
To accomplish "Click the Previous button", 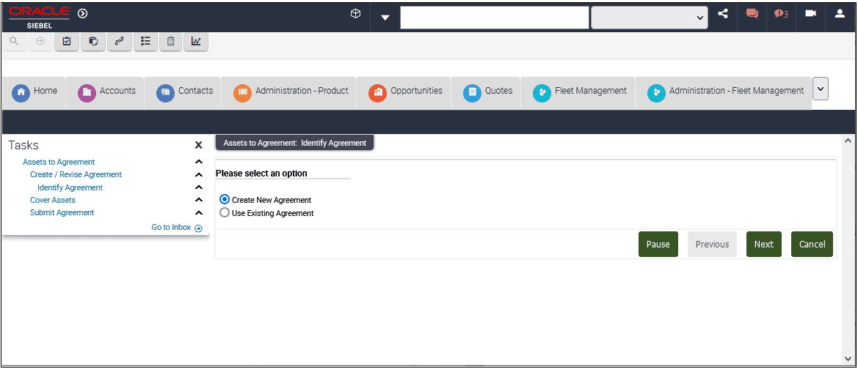I will coord(712,244).
